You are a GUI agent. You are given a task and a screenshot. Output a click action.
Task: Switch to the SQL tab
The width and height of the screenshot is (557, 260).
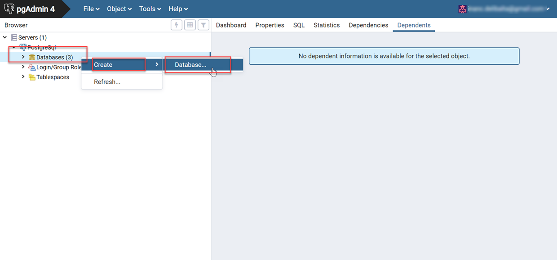point(299,25)
